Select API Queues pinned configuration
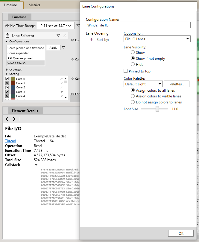 (26, 58)
